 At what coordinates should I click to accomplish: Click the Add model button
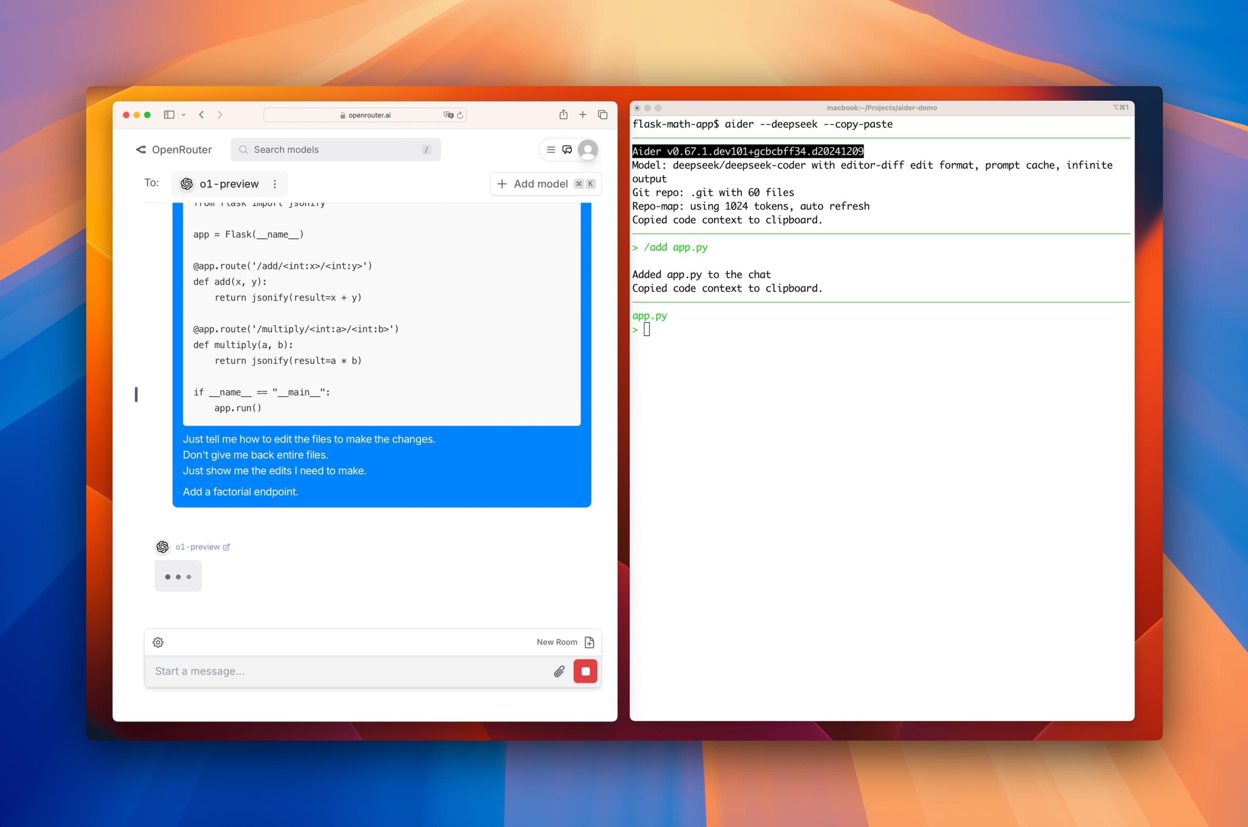(x=546, y=183)
